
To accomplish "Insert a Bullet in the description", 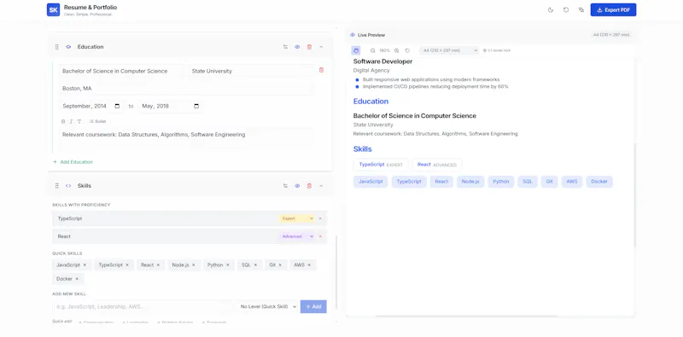I will tap(97, 121).
